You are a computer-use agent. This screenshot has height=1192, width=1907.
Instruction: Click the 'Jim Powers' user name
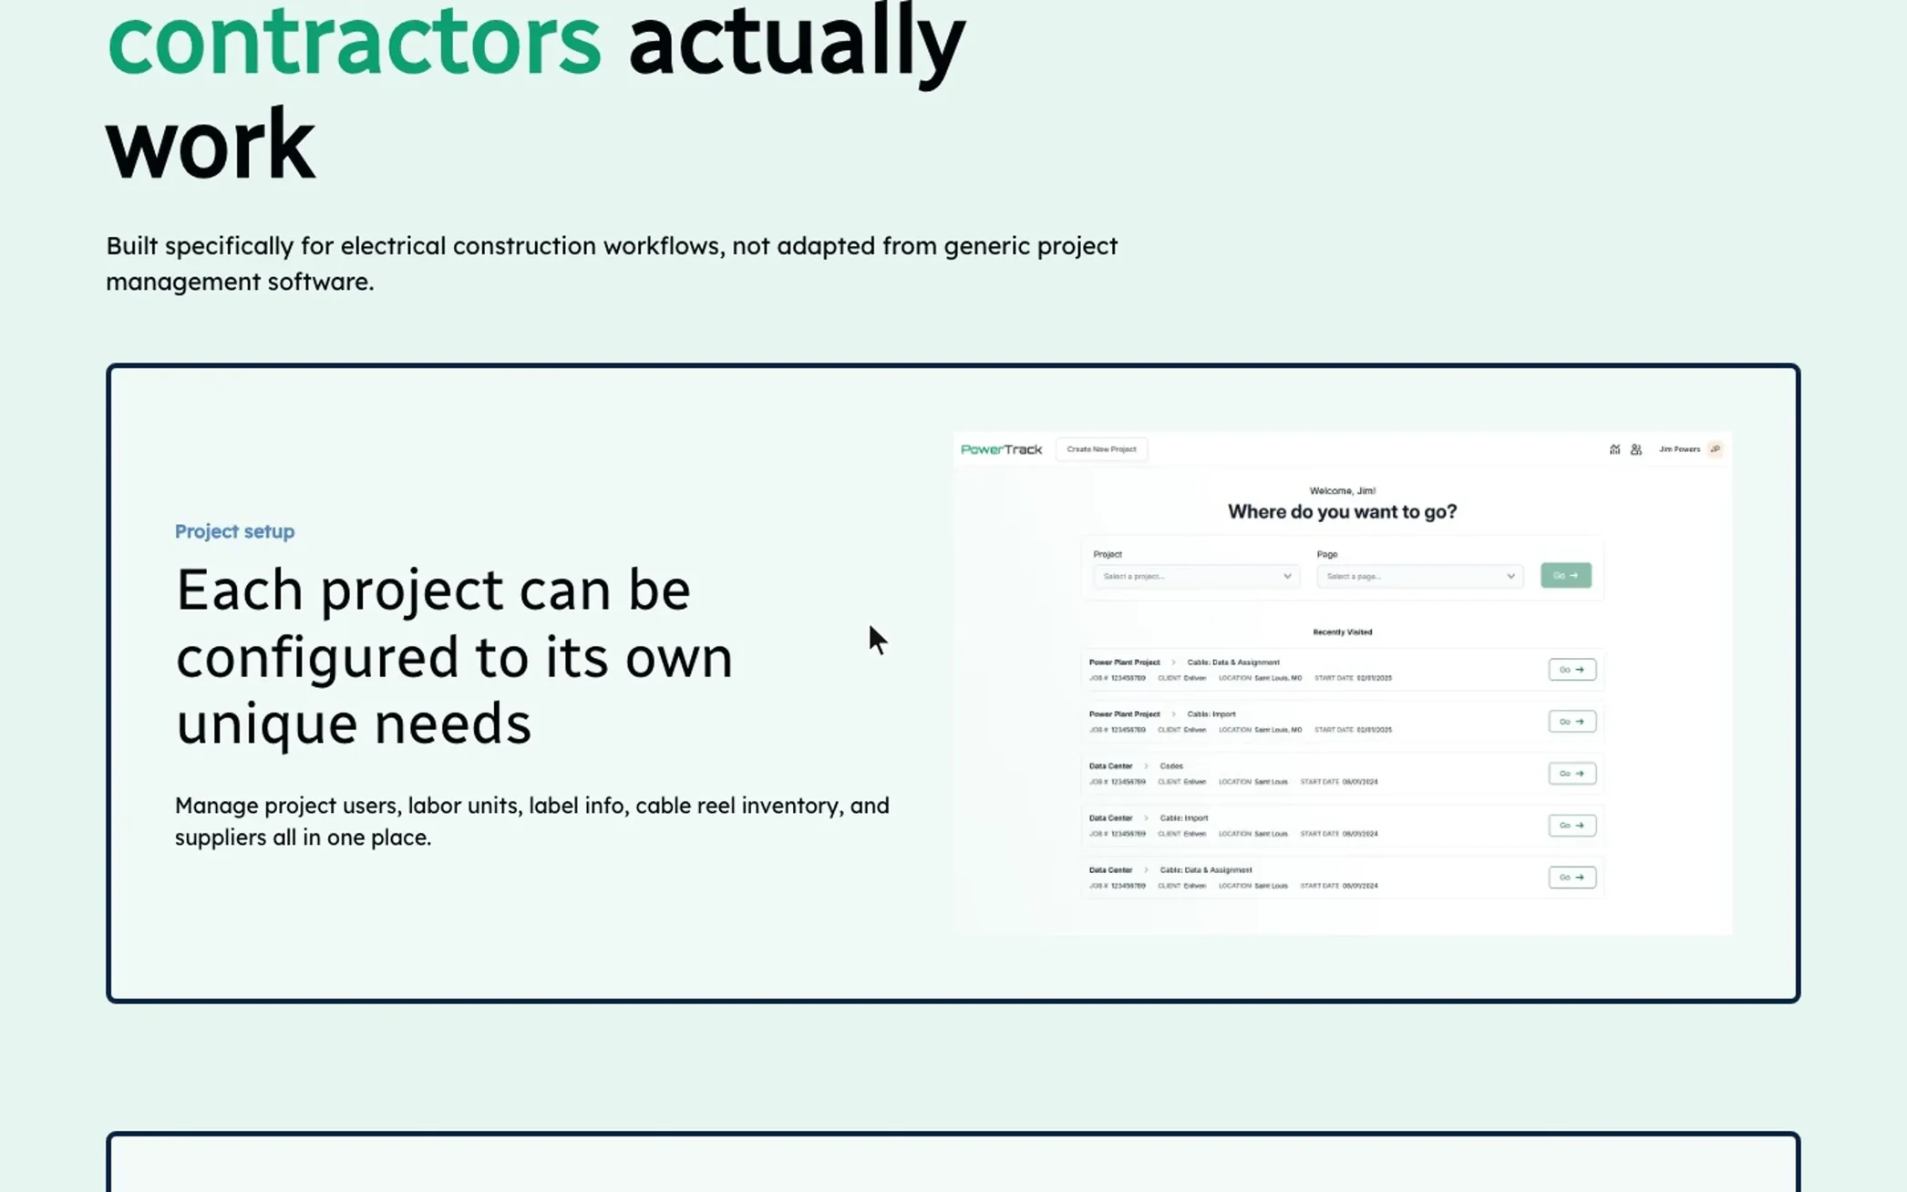[1679, 449]
